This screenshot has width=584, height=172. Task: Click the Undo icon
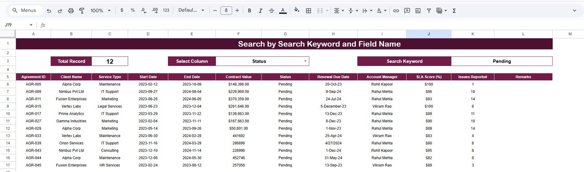click(49, 10)
